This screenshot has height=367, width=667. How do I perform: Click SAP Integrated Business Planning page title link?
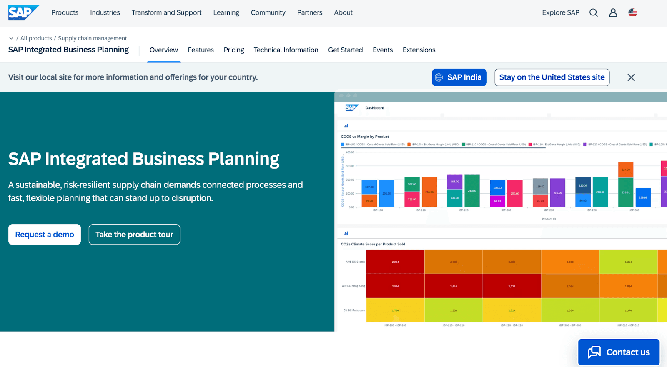point(68,50)
